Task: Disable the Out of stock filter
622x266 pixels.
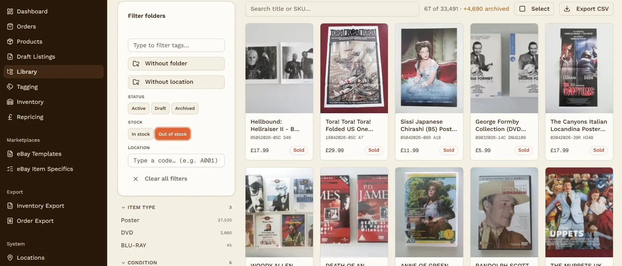Action: click(173, 134)
